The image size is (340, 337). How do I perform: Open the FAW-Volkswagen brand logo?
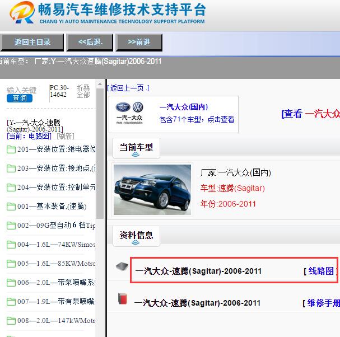coord(129,113)
